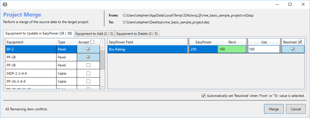The height and width of the screenshot is (118, 310).
Task: Select the PP-3A-2-4-6 cable row
Action: click(x=31, y=82)
